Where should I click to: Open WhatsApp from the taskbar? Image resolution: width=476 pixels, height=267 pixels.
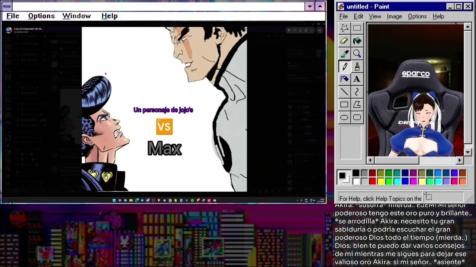click(x=136, y=200)
